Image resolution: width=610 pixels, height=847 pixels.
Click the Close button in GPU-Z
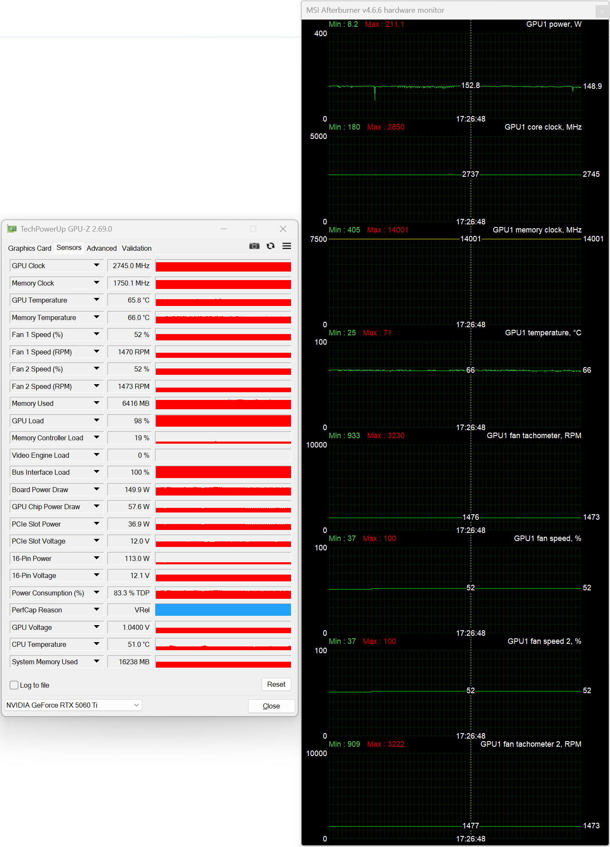[271, 706]
